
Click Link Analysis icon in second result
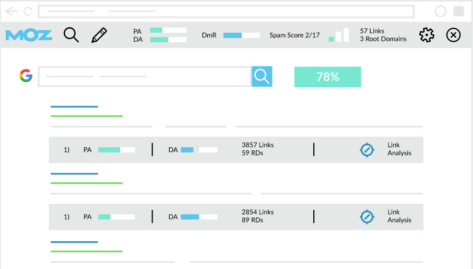(368, 216)
